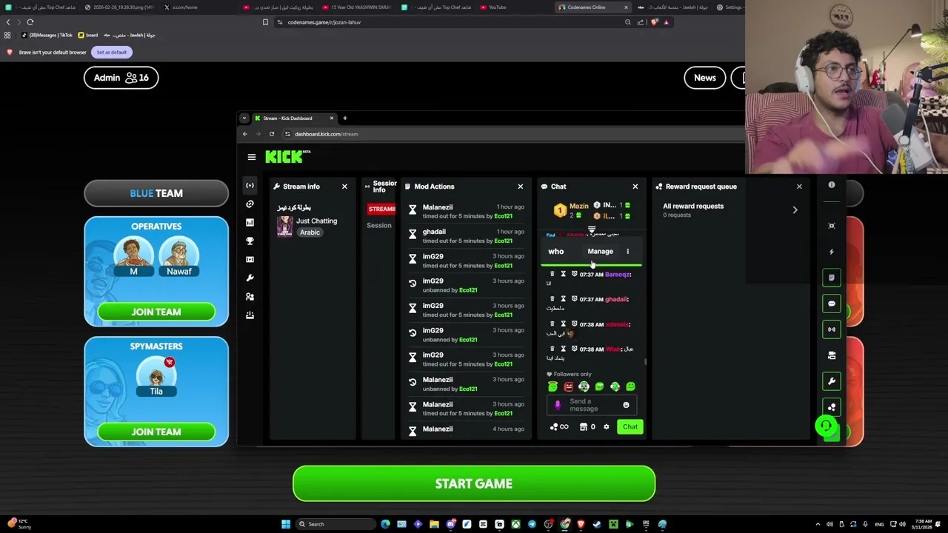This screenshot has height=533, width=948.
Task: Toggle the Chat panel icon in right toolbar
Action: point(831,304)
